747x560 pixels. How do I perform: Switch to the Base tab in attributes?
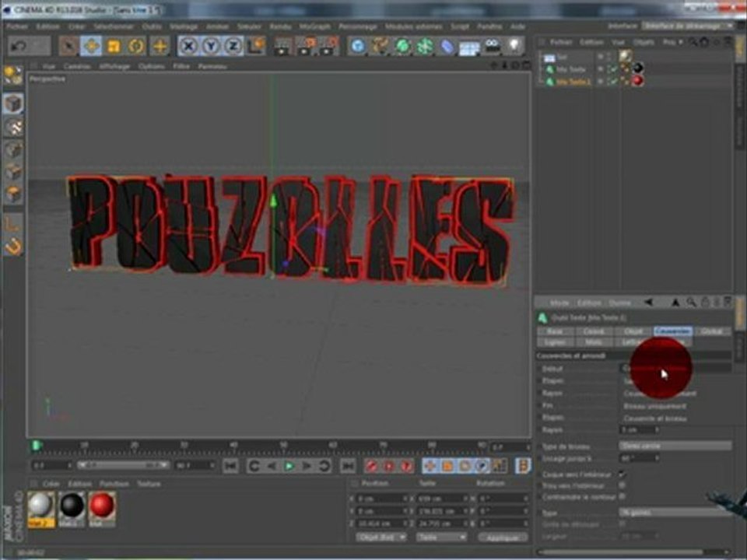coord(555,331)
